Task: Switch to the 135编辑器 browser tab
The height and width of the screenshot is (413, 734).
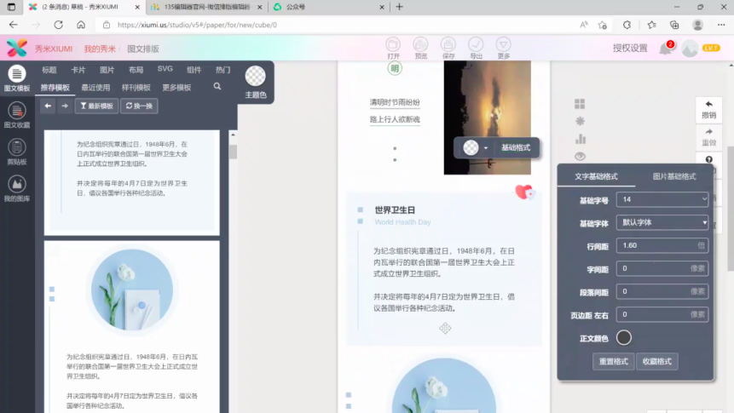Action: pos(207,7)
